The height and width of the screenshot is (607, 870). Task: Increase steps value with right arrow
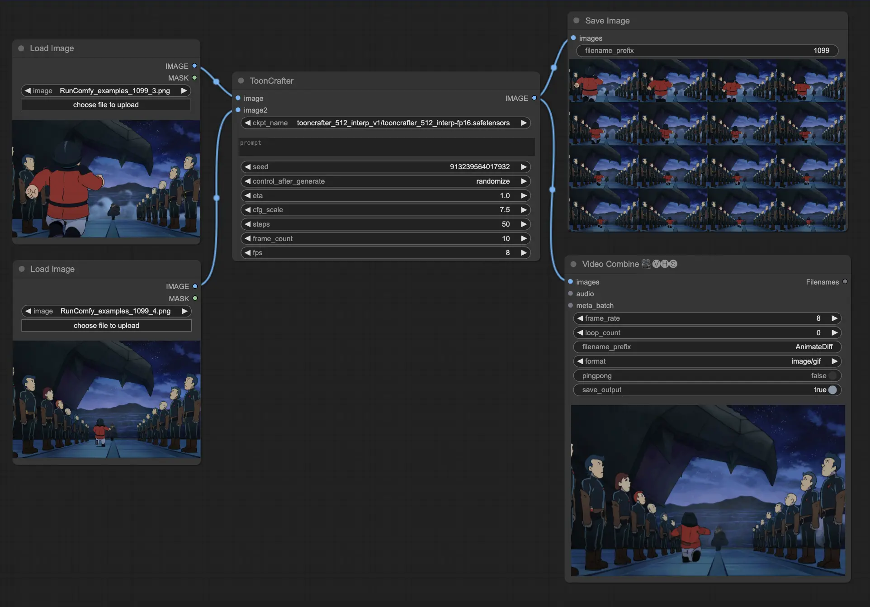click(524, 224)
